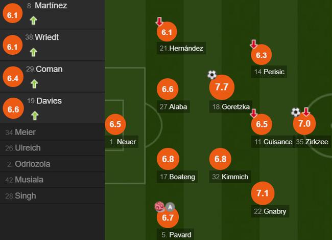Open the 27. Alaba player label

pos(174,107)
